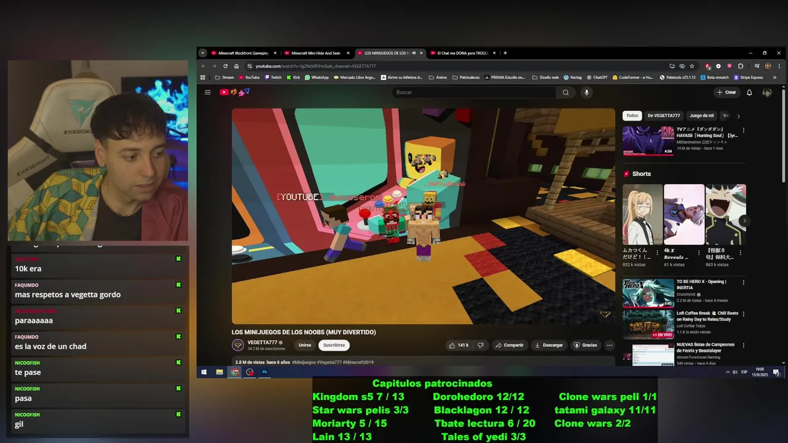Click the Unirse button
Screen dimensions: 788x443
click(x=305, y=345)
